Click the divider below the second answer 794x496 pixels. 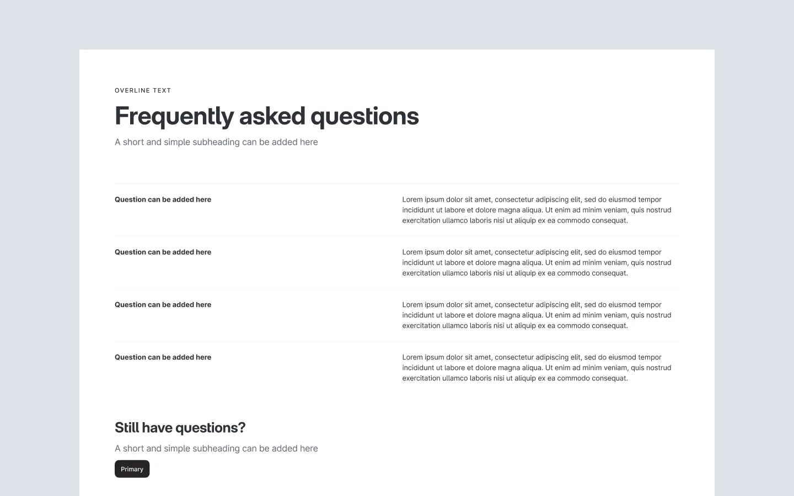coord(397,289)
